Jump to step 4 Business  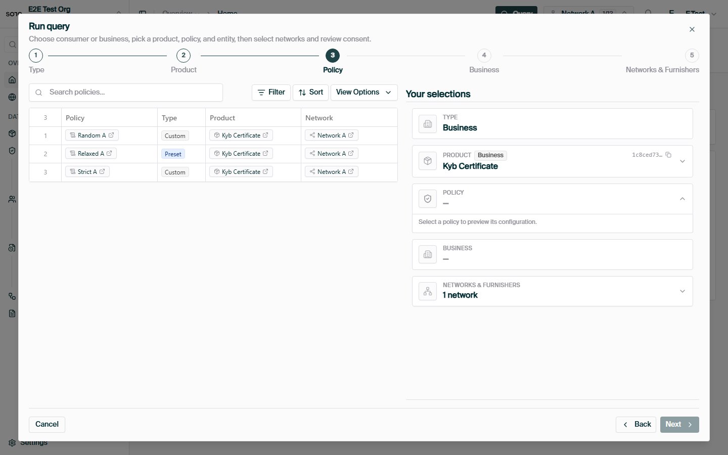click(x=484, y=56)
